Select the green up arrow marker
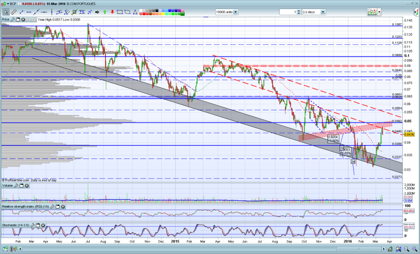Image resolution: width=420 pixels, height=254 pixels. pos(105,12)
